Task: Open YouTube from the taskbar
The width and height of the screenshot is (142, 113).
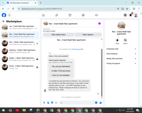Action: pyautogui.click(x=17, y=110)
